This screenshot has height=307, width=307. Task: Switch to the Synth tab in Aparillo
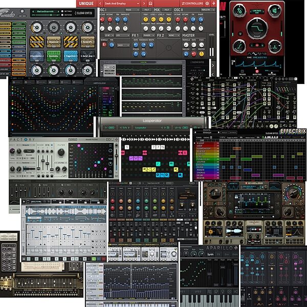pos(210,254)
